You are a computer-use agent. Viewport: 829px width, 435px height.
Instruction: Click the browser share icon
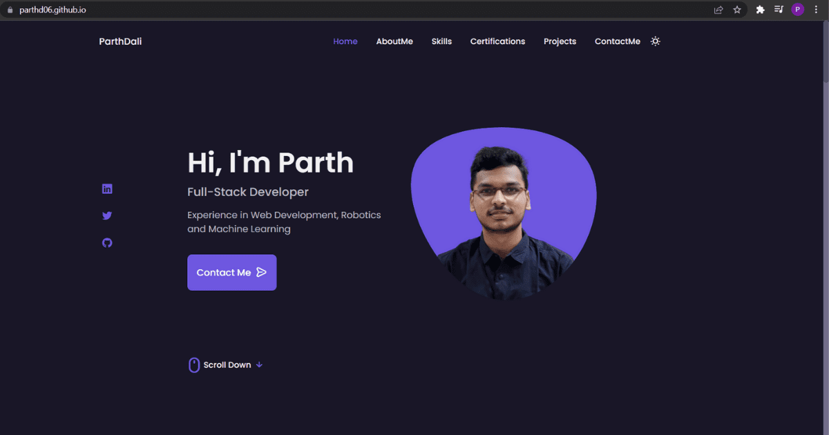(x=718, y=10)
